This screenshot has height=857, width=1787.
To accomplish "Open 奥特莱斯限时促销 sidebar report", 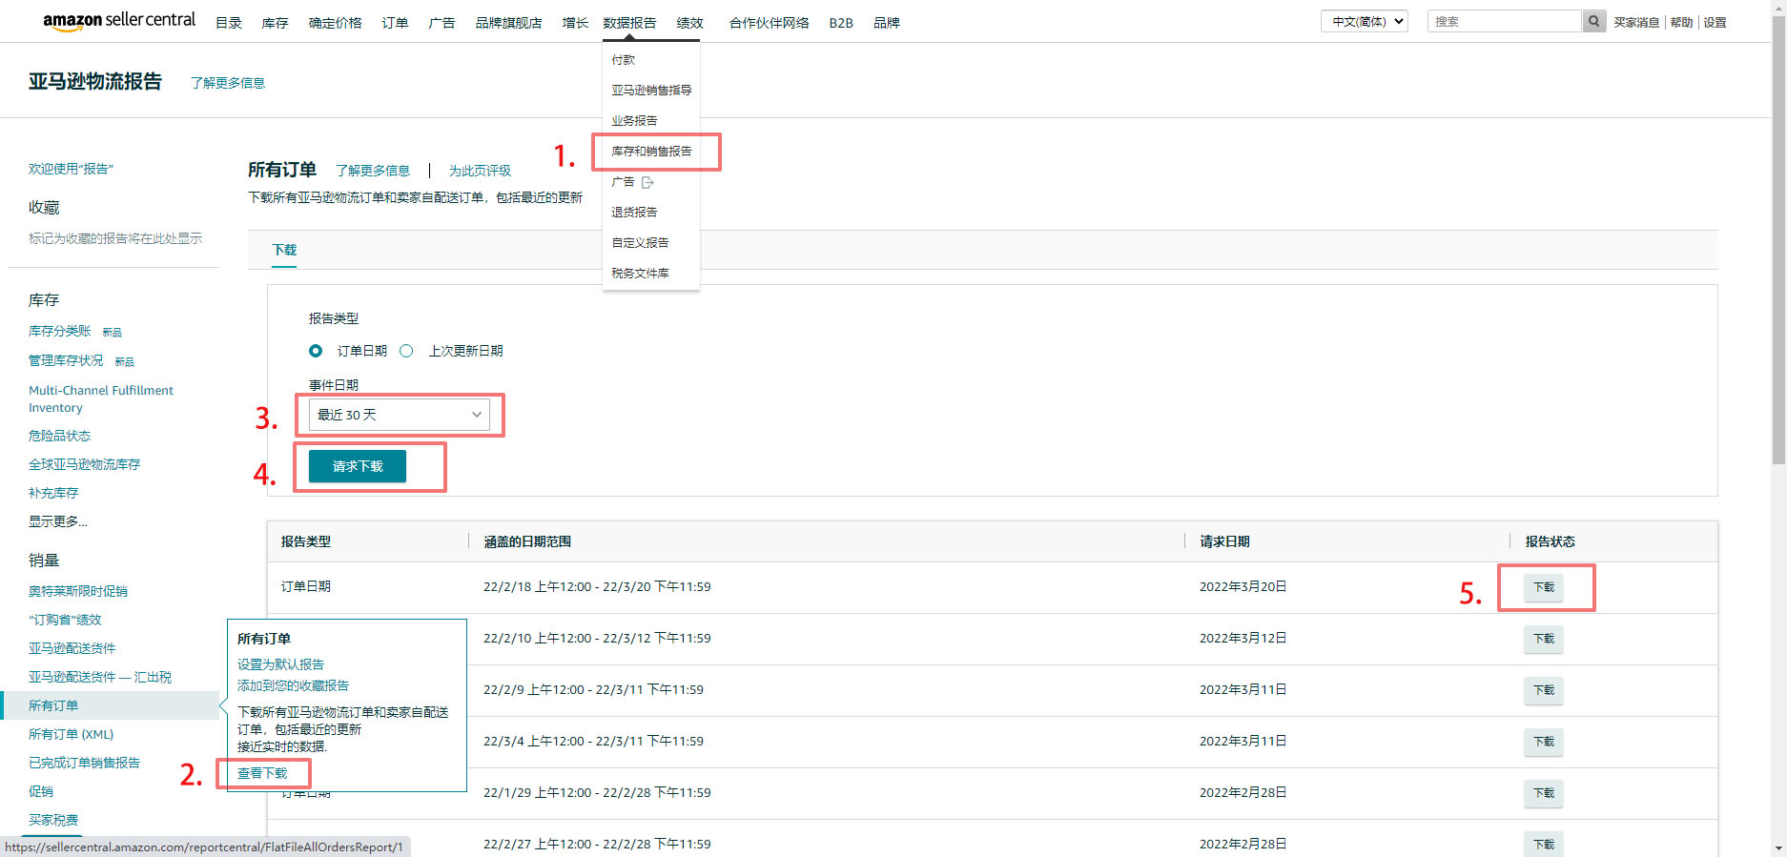I will [78, 591].
